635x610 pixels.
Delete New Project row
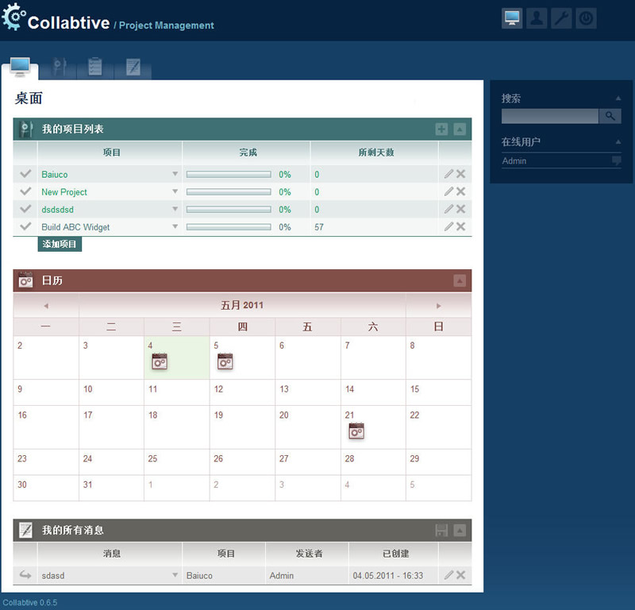point(460,191)
